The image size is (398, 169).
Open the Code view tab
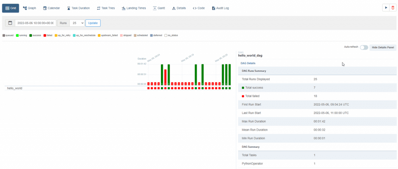199,8
